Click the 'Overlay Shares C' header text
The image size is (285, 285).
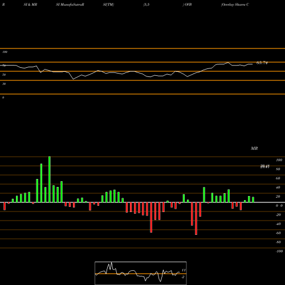[x=235, y=5]
